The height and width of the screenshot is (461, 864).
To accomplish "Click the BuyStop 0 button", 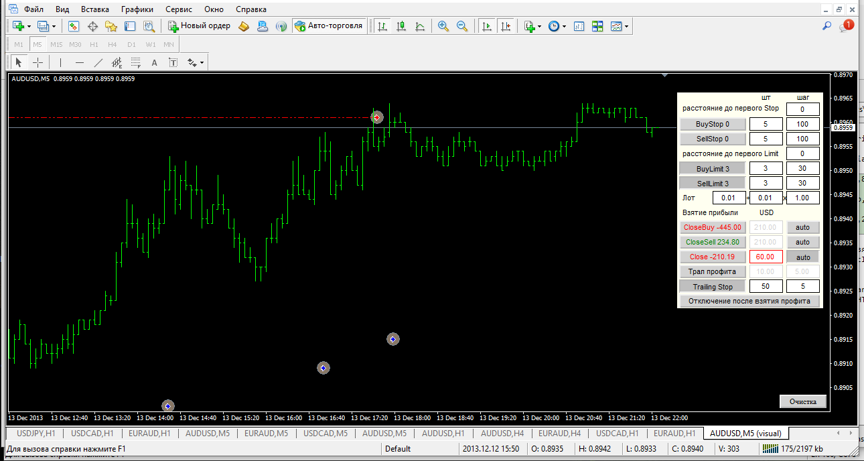I will point(713,124).
